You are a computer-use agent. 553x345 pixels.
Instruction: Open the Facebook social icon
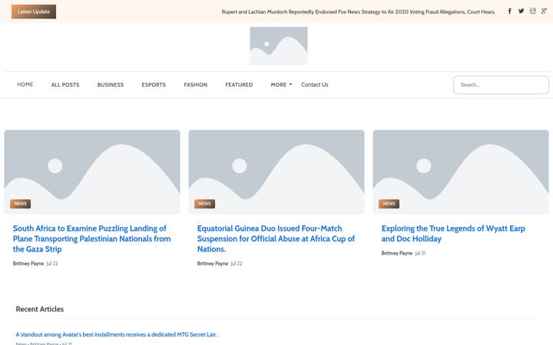(x=510, y=11)
